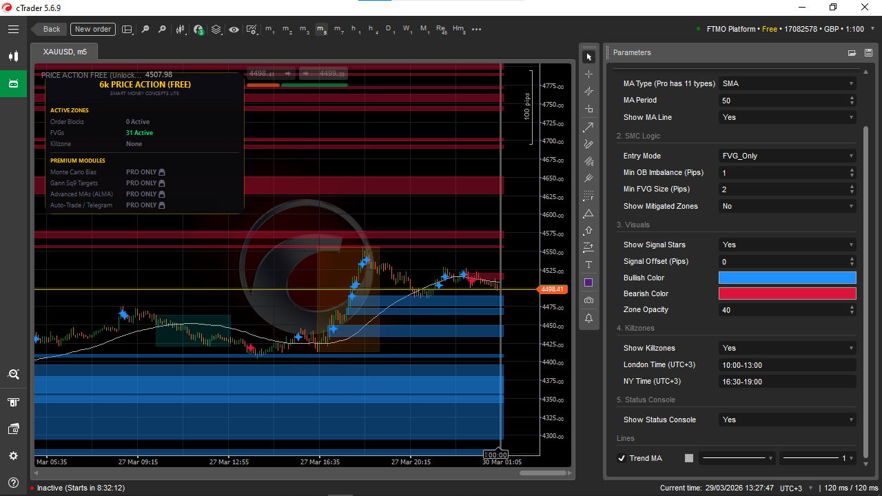Open the candlestick chart type selector
This screenshot has width=882, height=496.
[x=181, y=30]
